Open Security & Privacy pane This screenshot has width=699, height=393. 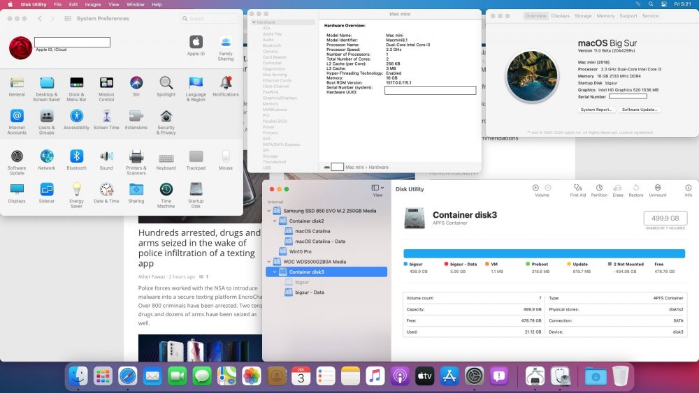[166, 122]
